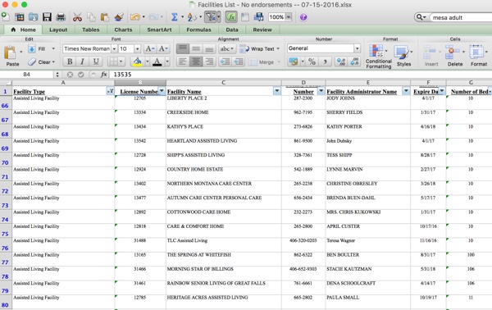Open the templates gallery icon
This screenshot has height=310, width=492.
point(20,17)
